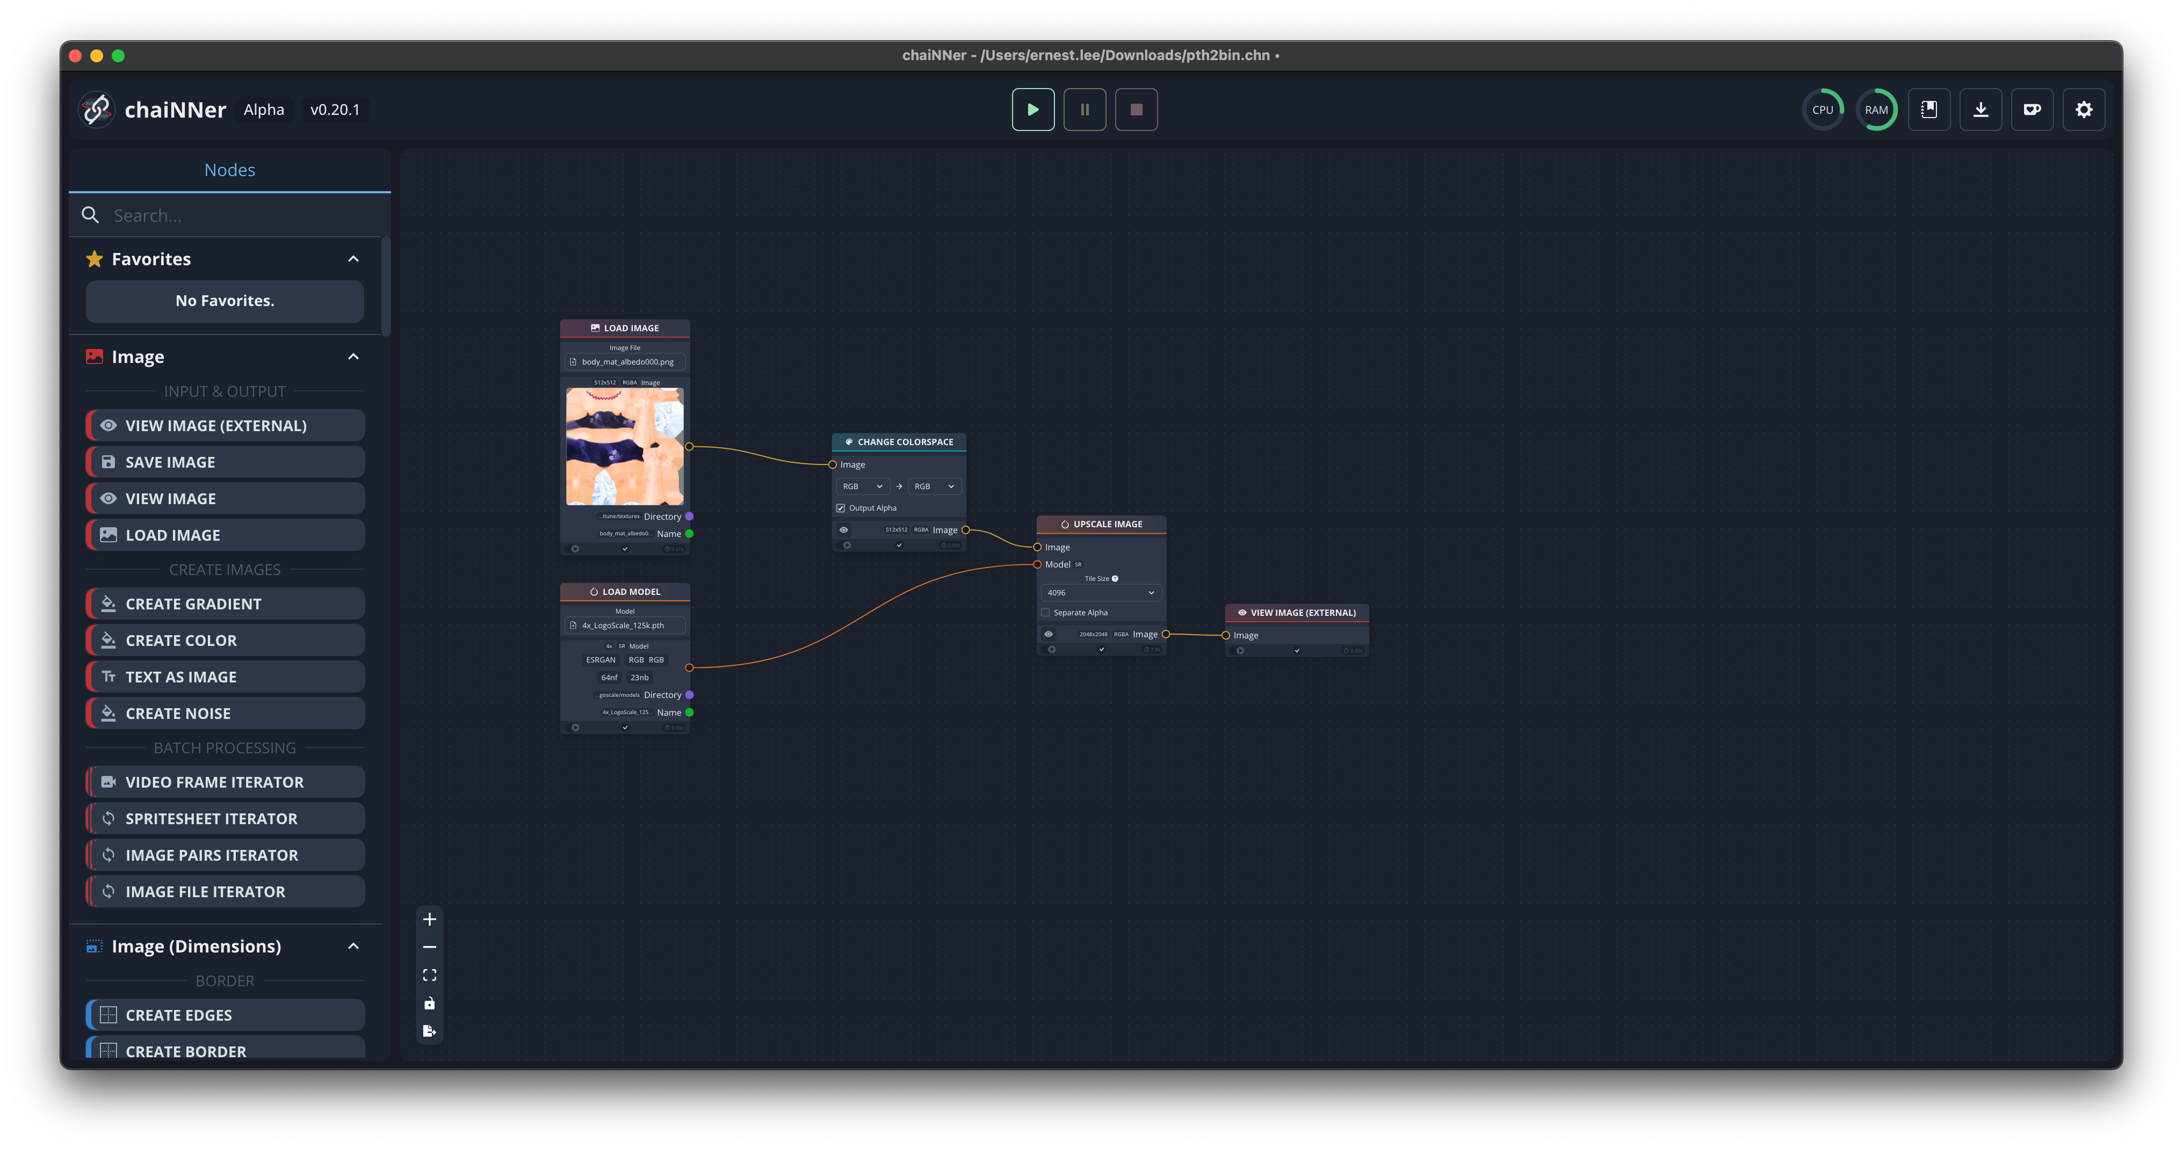Open the dependency manager download icon
Screen dimensions: 2183x1149
(1980, 110)
